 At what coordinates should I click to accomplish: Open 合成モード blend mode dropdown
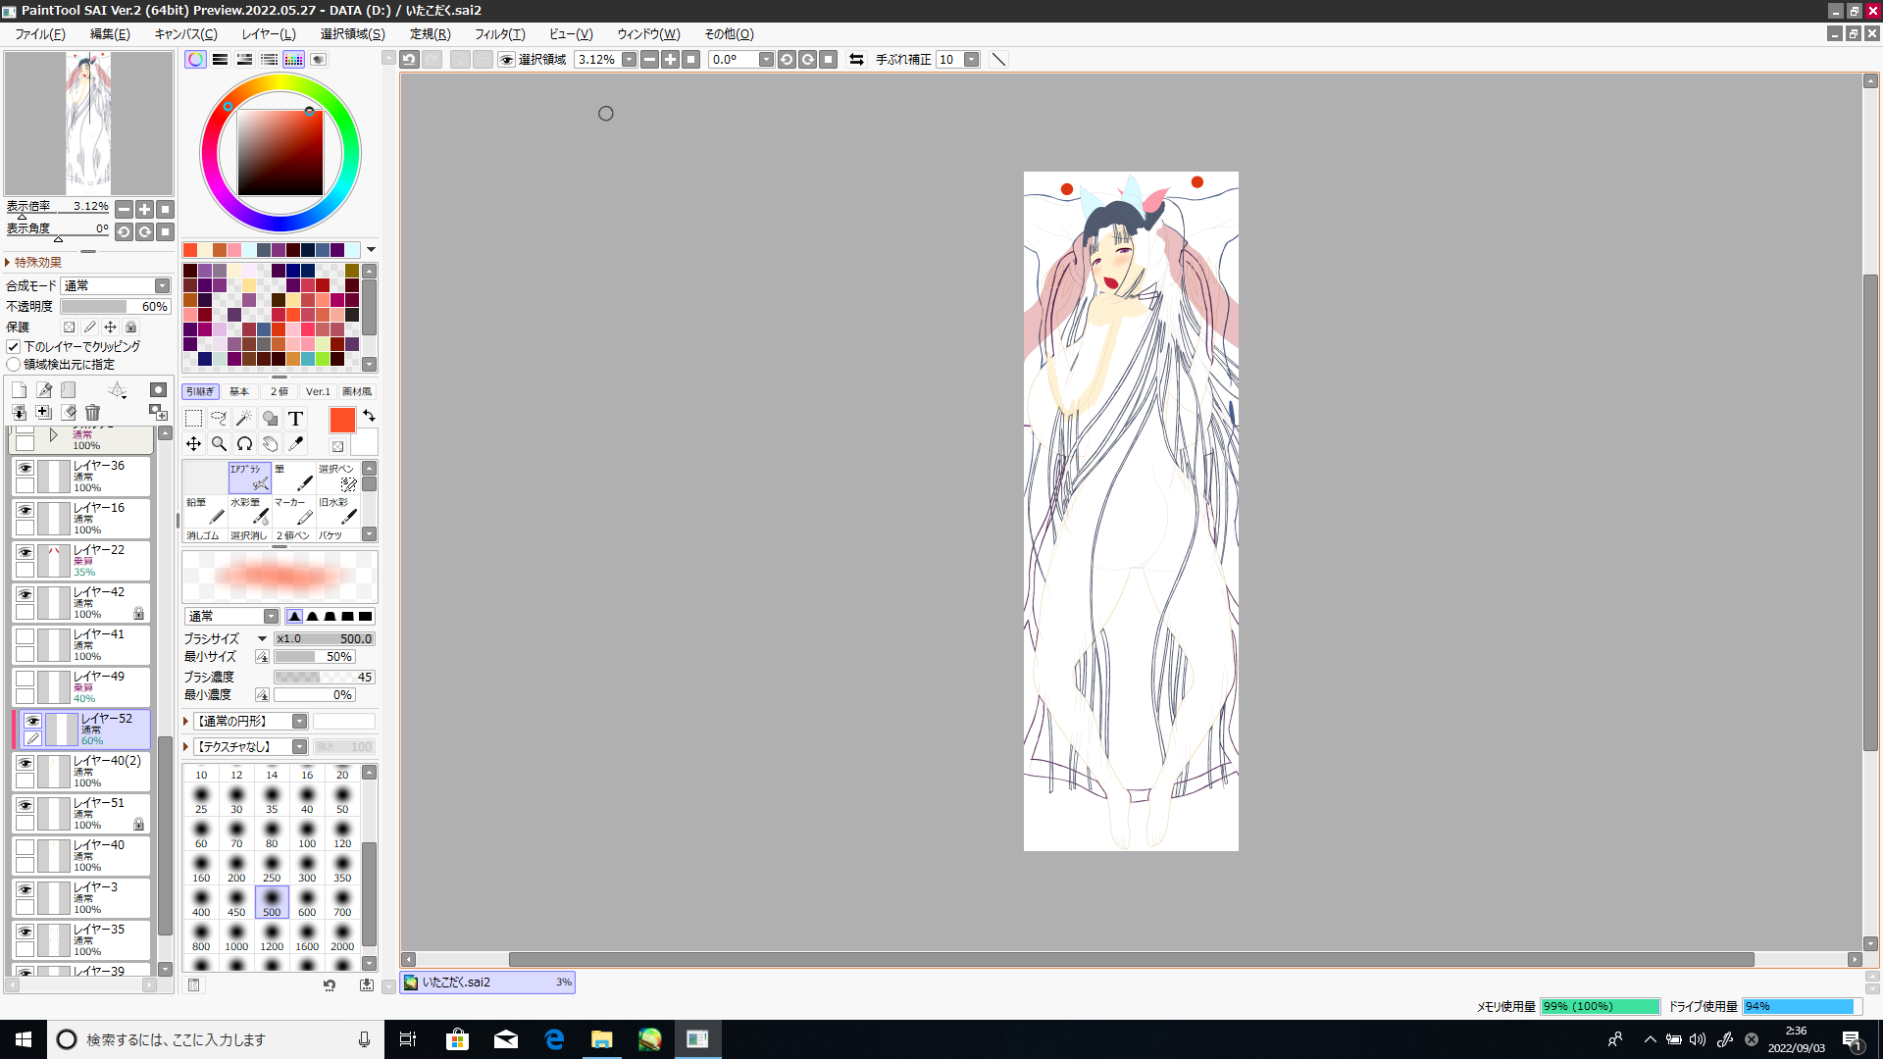[x=162, y=286]
